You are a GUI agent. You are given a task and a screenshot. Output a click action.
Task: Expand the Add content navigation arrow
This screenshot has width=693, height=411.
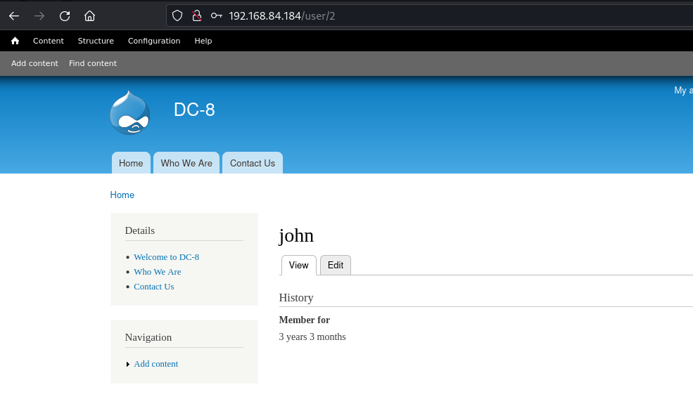click(x=128, y=364)
